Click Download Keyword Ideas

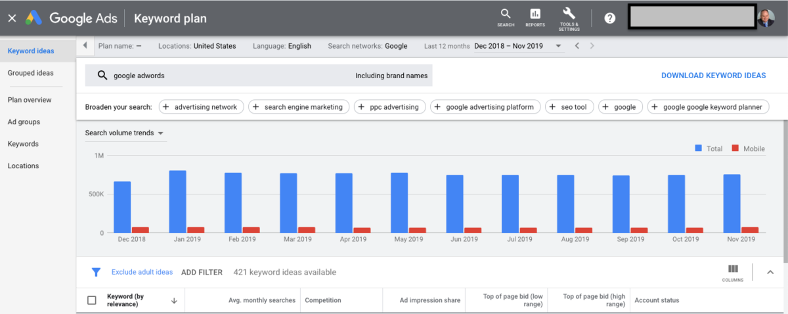713,76
